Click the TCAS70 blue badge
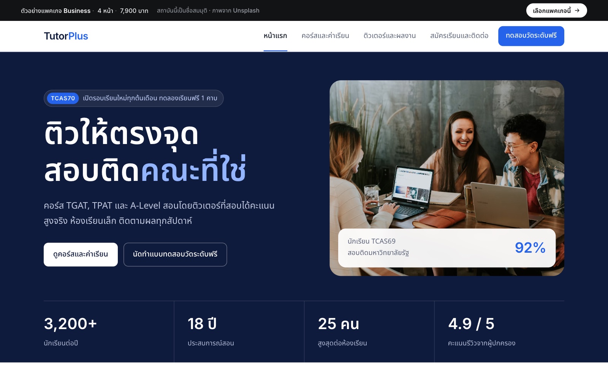The height and width of the screenshot is (380, 608). click(x=63, y=98)
